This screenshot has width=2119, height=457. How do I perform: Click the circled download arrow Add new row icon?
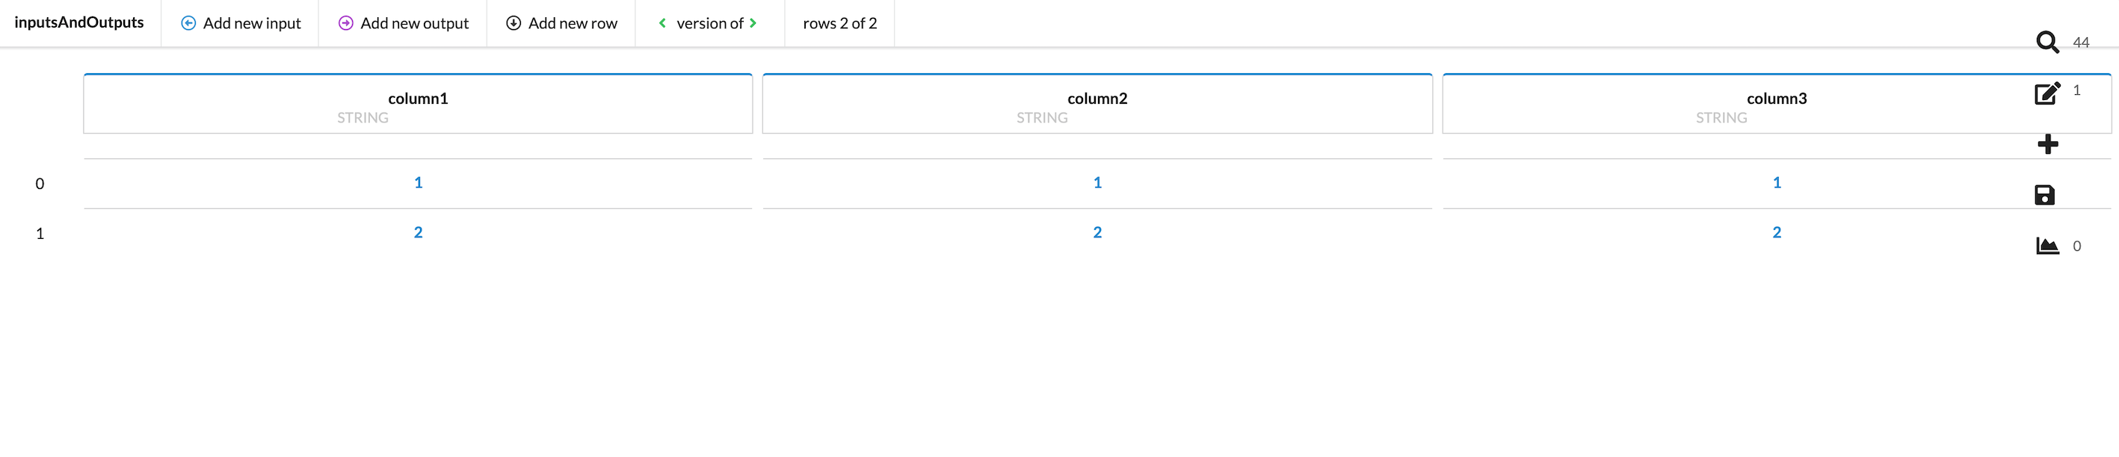(513, 23)
